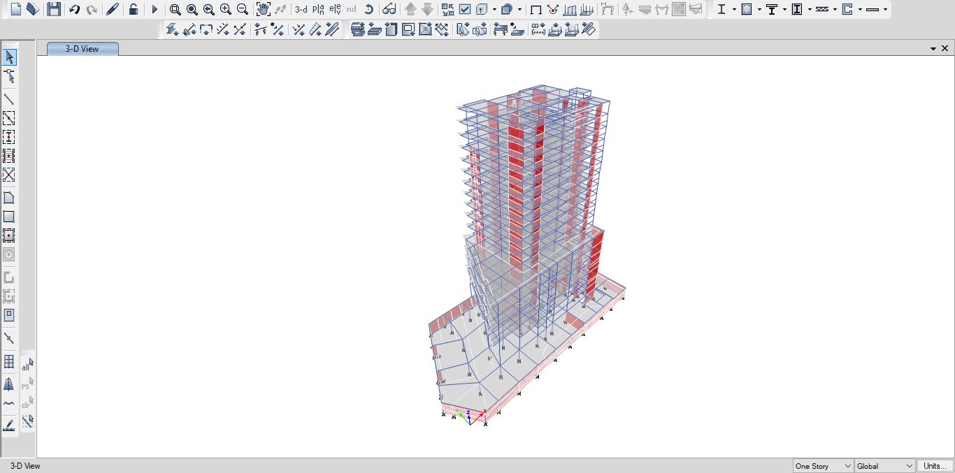Zoom in one step
The height and width of the screenshot is (473, 955).
[x=226, y=9]
